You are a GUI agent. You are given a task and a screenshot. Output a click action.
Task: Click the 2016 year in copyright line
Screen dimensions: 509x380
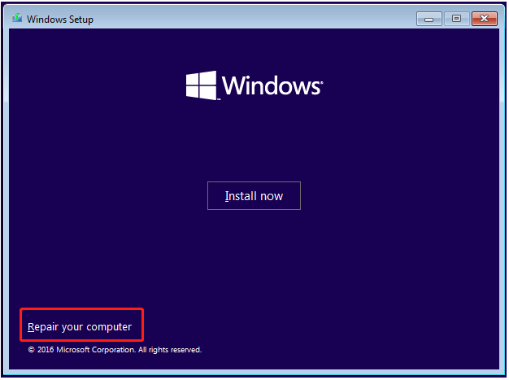pos(46,350)
